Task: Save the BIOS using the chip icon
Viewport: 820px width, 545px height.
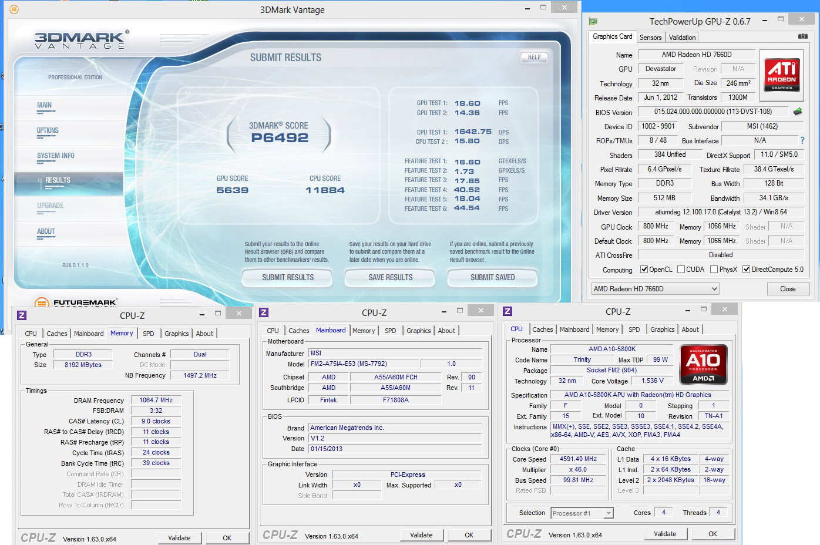Action: click(797, 112)
